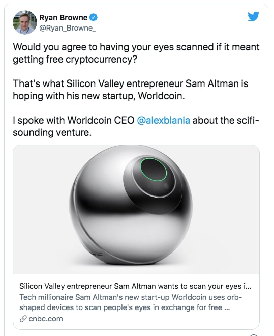Image resolution: width=274 pixels, height=336 pixels.
Task: Click the blue verified badge icon
Action: [x=93, y=18]
